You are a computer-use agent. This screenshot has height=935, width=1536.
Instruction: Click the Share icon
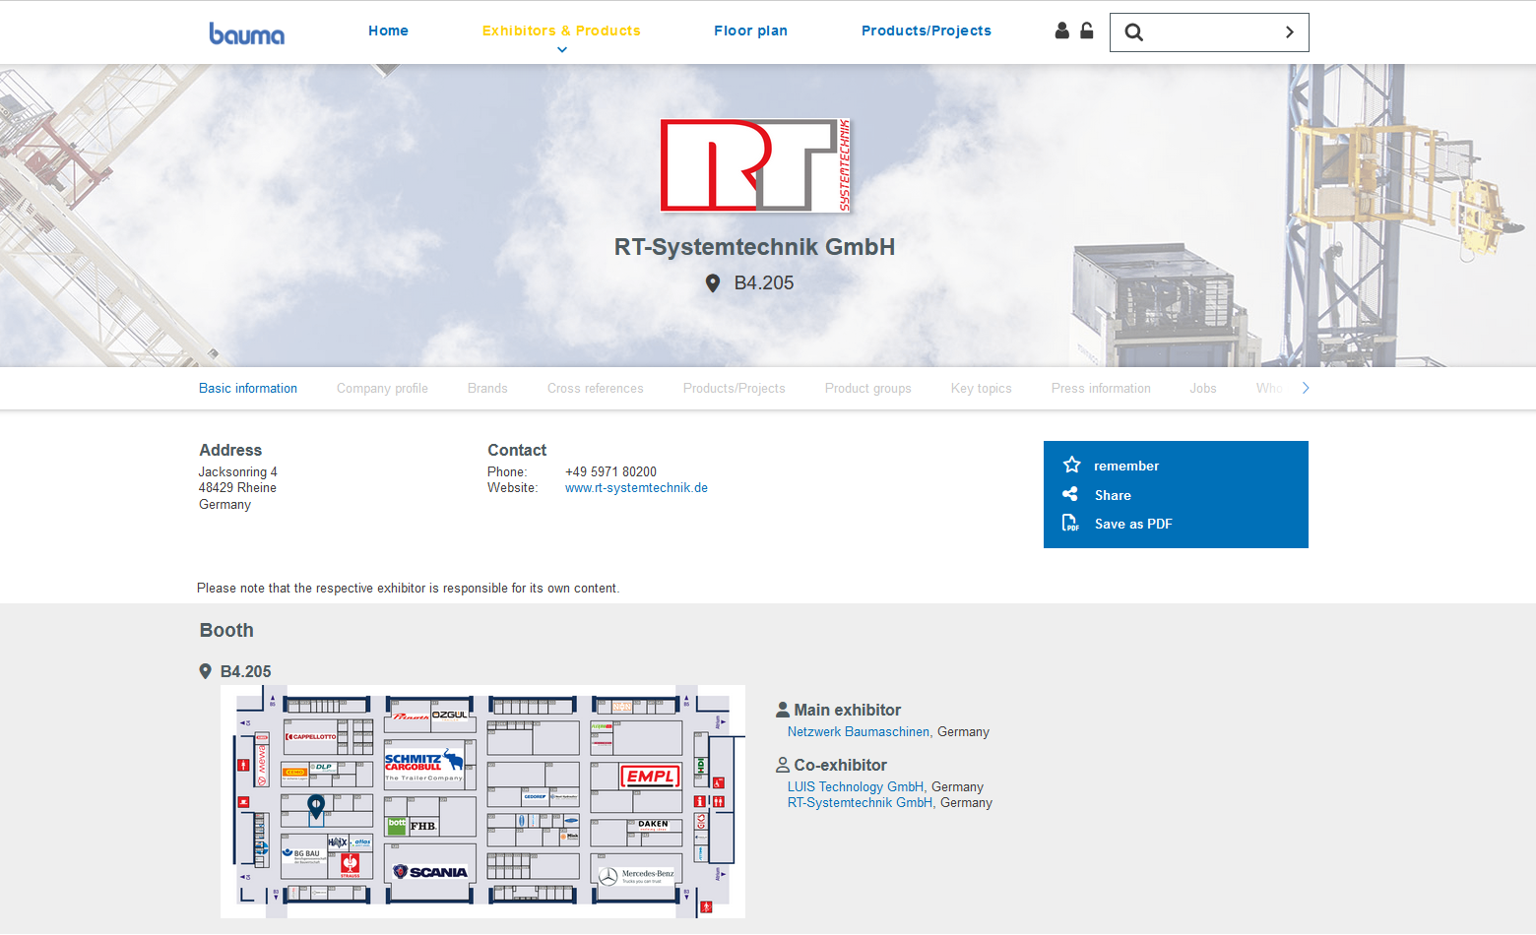point(1070,494)
